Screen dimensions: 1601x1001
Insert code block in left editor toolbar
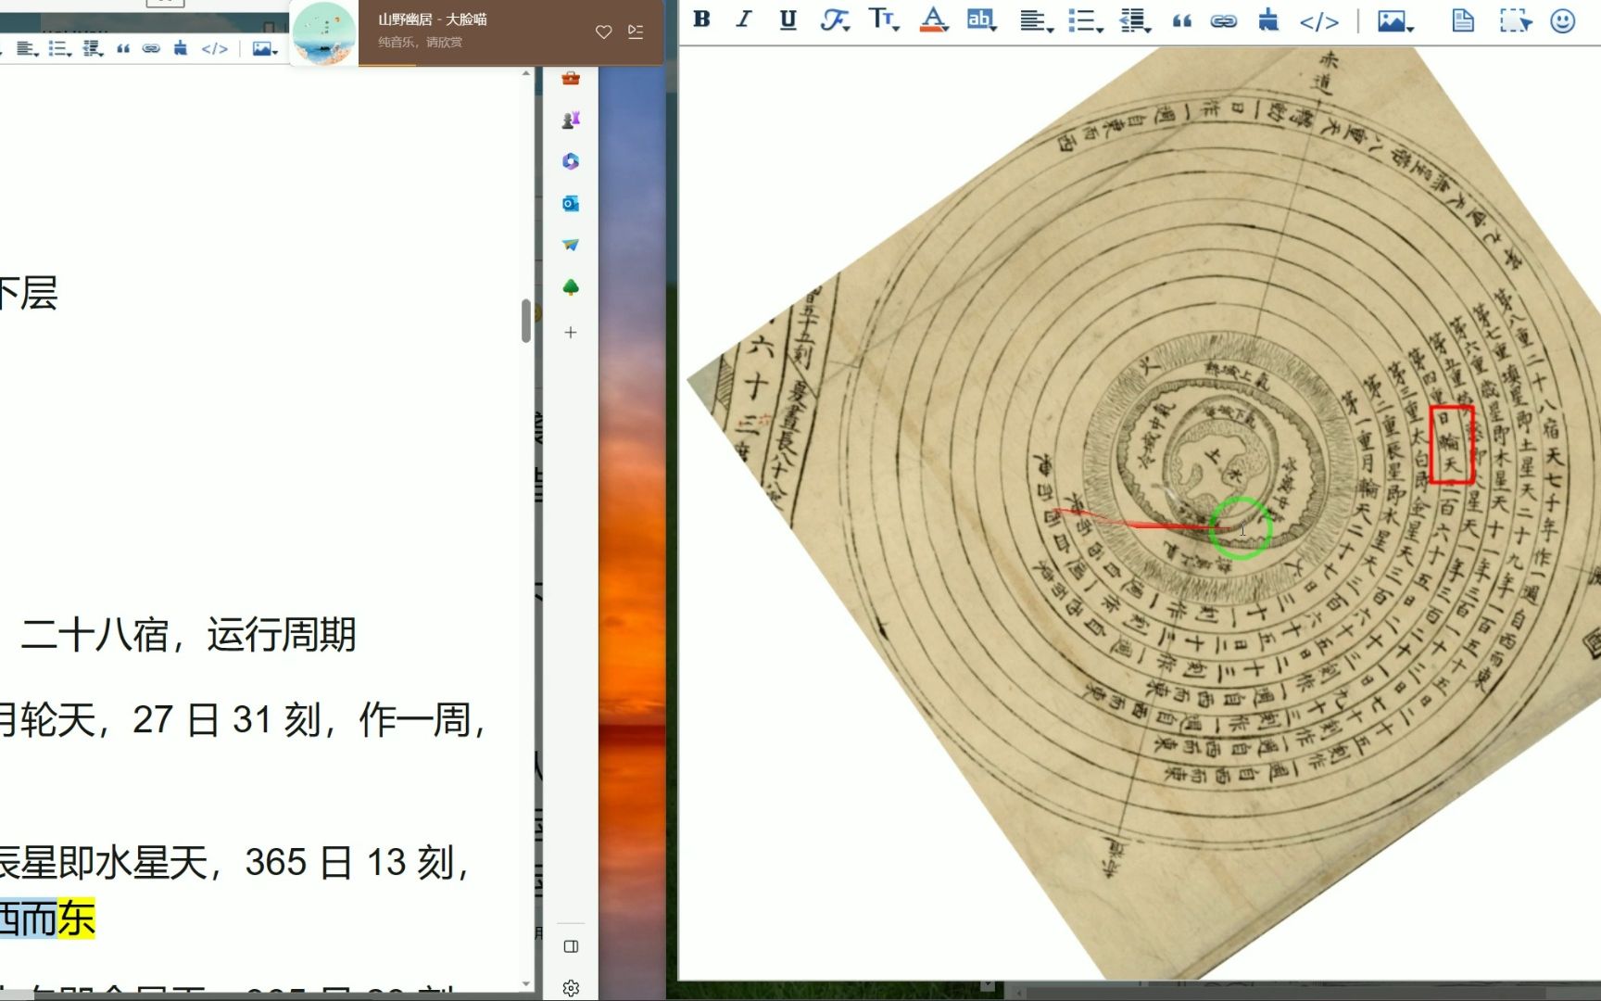(214, 49)
